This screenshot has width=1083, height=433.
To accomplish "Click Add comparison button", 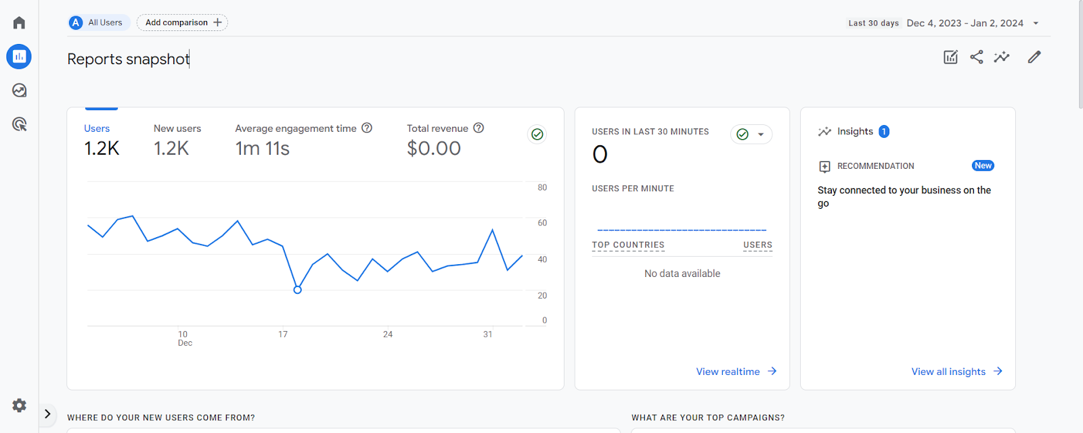I will [x=182, y=22].
